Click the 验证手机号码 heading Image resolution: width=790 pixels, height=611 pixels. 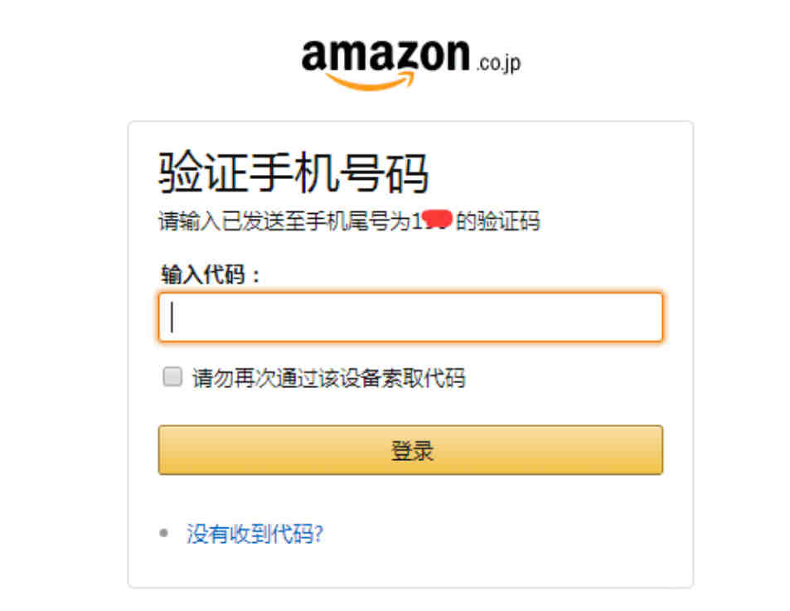coord(293,172)
